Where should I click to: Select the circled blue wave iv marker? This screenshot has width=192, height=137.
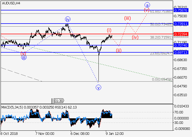pos(68,19)
